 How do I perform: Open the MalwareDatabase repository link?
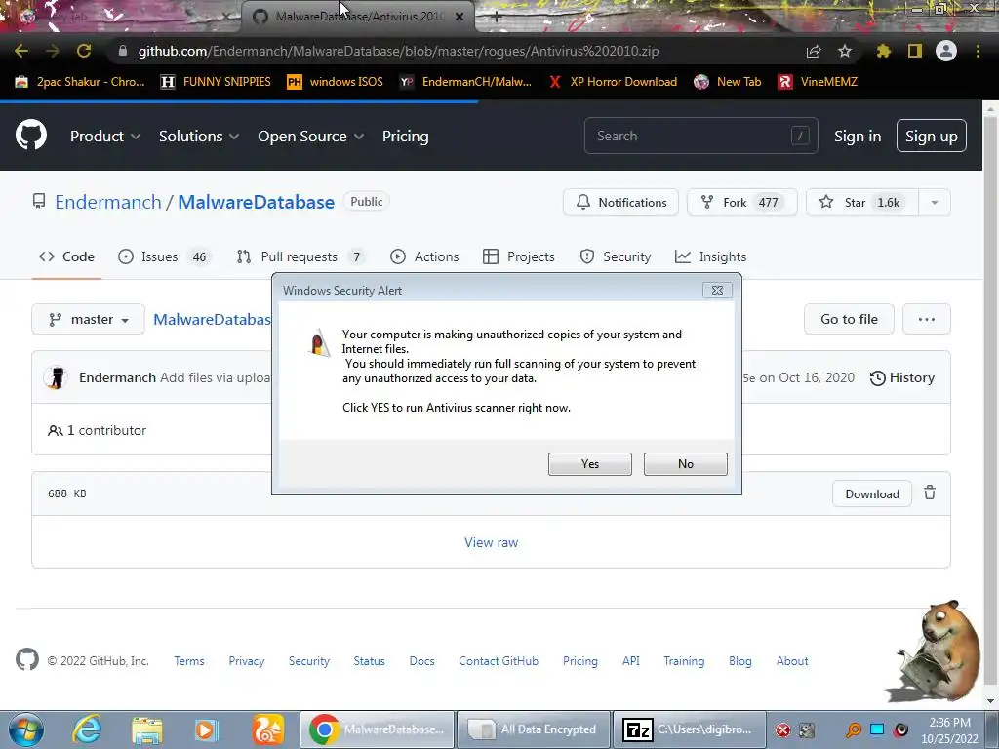[257, 202]
